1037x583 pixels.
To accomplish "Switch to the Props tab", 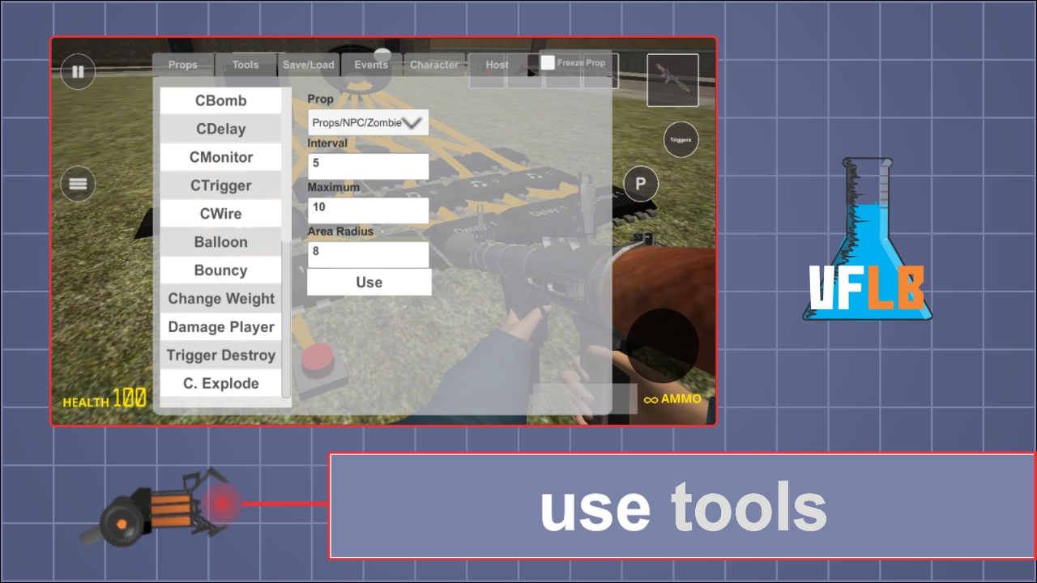I will pos(183,65).
